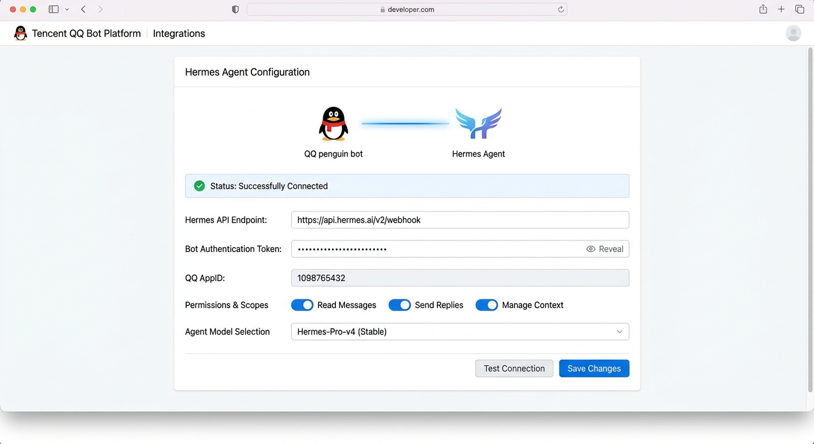Image resolution: width=814 pixels, height=444 pixels.
Task: Click the green success checkmark icon
Action: click(x=199, y=186)
